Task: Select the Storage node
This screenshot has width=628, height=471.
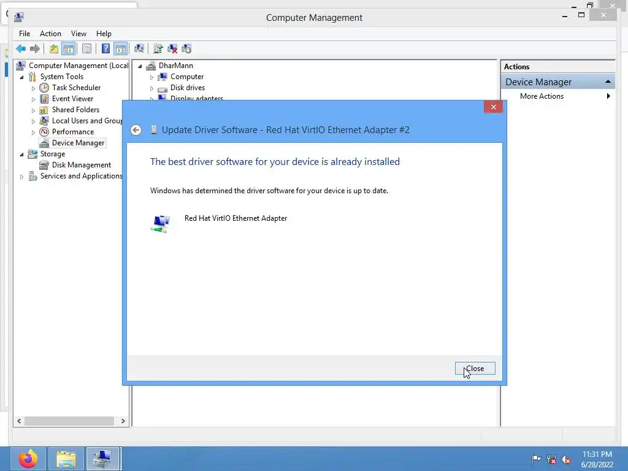Action: coord(53,154)
